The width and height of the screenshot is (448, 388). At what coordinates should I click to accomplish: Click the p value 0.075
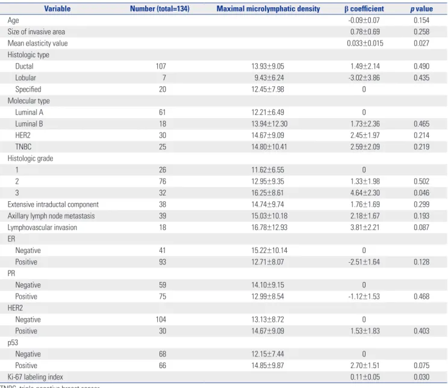(422, 366)
